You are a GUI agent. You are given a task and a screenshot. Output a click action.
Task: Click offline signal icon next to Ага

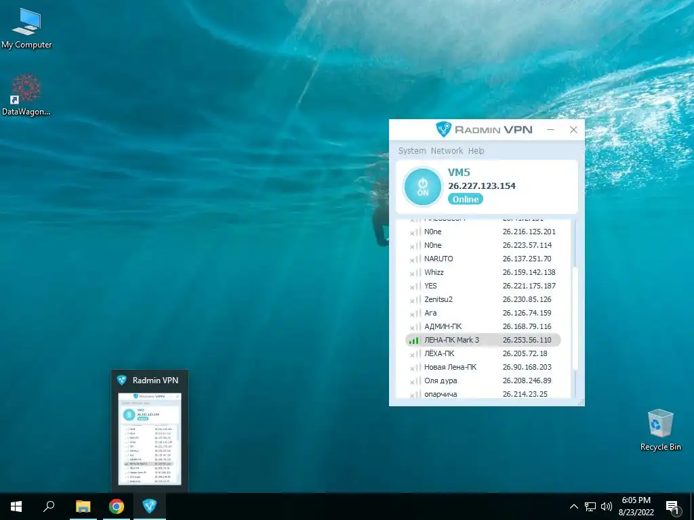[x=415, y=314]
